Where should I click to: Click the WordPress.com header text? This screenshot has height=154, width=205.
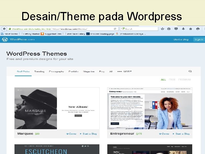(22, 39)
